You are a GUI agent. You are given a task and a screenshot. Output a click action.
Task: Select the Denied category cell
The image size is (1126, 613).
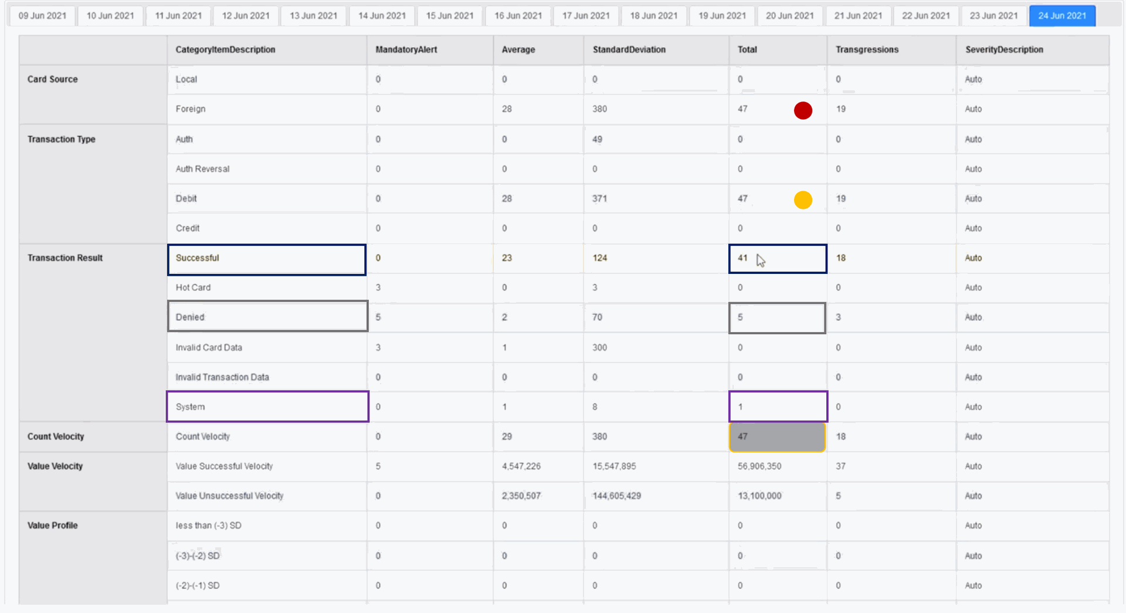pos(267,317)
